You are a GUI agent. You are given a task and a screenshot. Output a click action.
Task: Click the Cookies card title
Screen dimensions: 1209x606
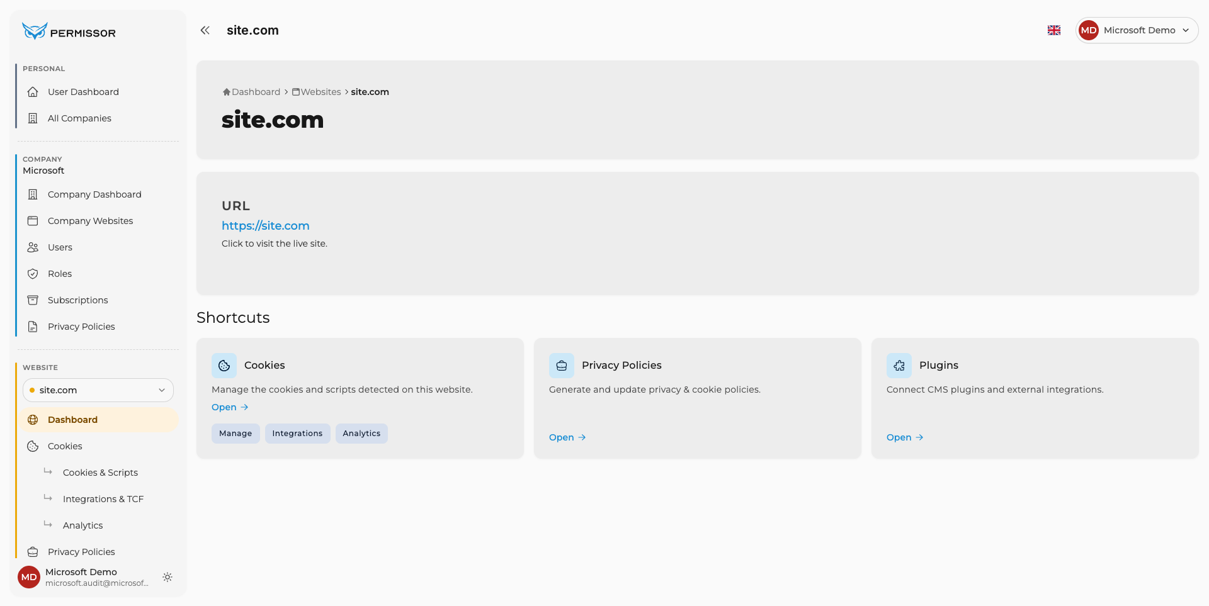point(264,366)
